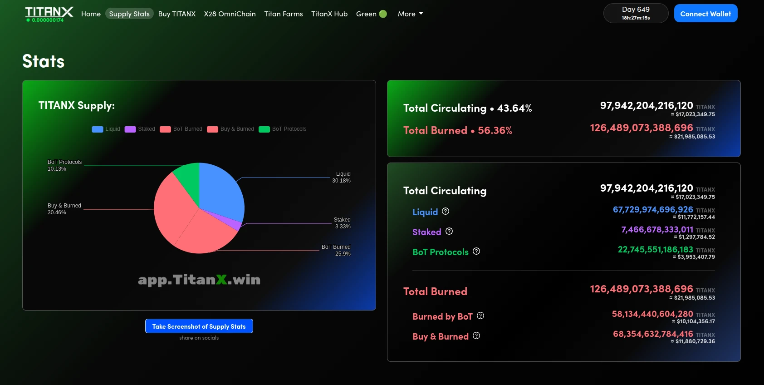Click the Day 649 countdown badge

(636, 13)
